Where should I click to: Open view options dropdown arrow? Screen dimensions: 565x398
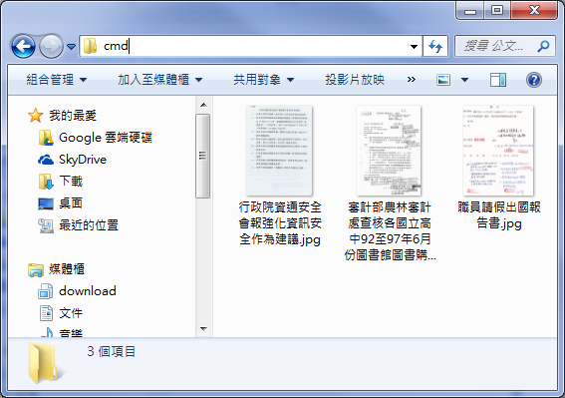(464, 80)
